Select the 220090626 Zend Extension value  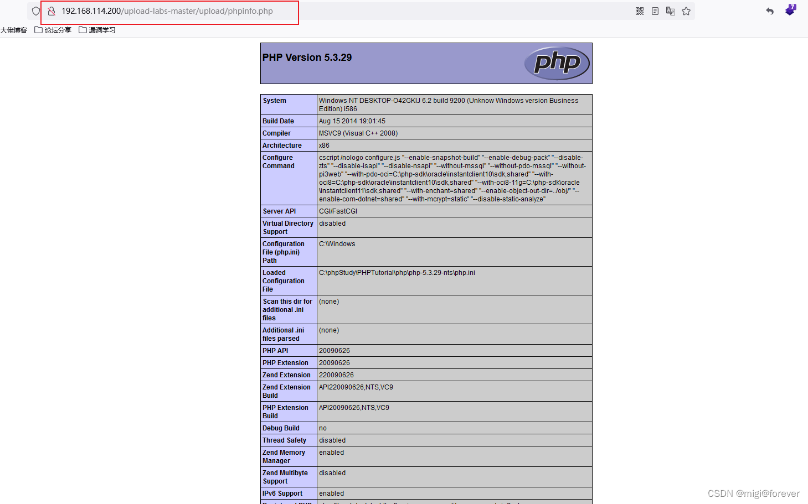336,375
